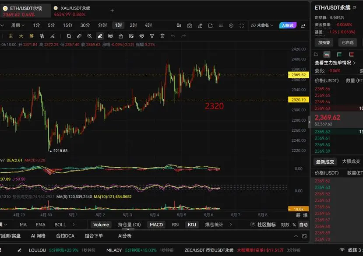This screenshot has width=363, height=256.
Task: Open 查看主力挂单情况 link
Action: [335, 63]
